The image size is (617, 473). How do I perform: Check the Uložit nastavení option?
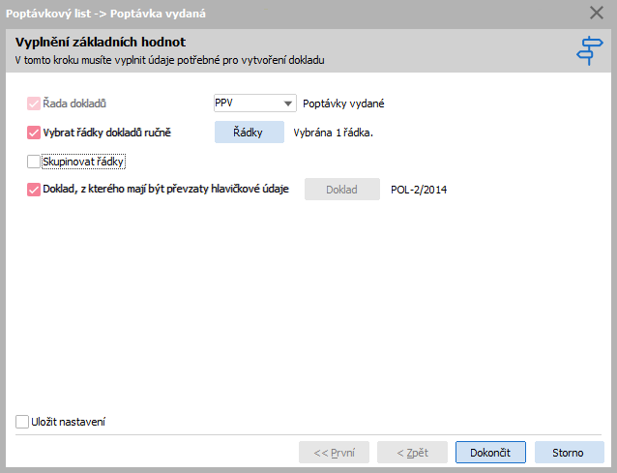(22, 422)
